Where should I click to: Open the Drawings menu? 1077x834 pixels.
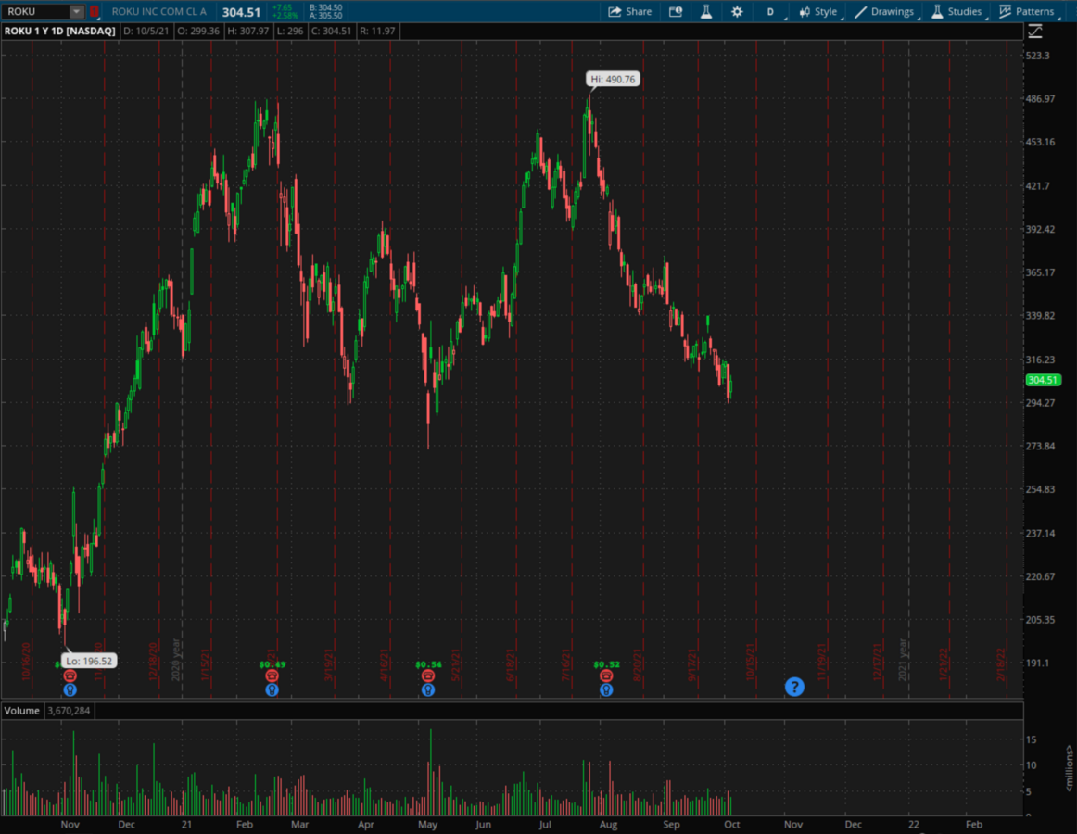(884, 12)
